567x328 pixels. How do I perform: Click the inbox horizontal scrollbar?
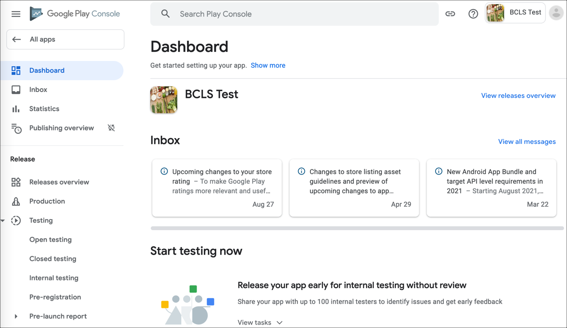[x=357, y=228]
